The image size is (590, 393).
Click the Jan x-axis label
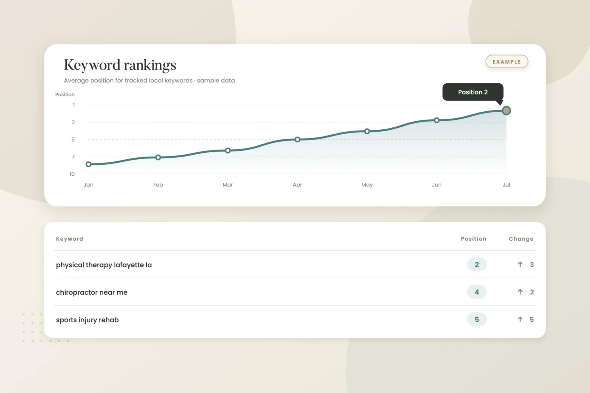click(x=88, y=185)
